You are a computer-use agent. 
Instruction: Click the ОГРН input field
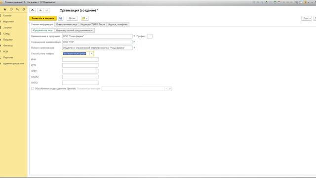coord(80,71)
